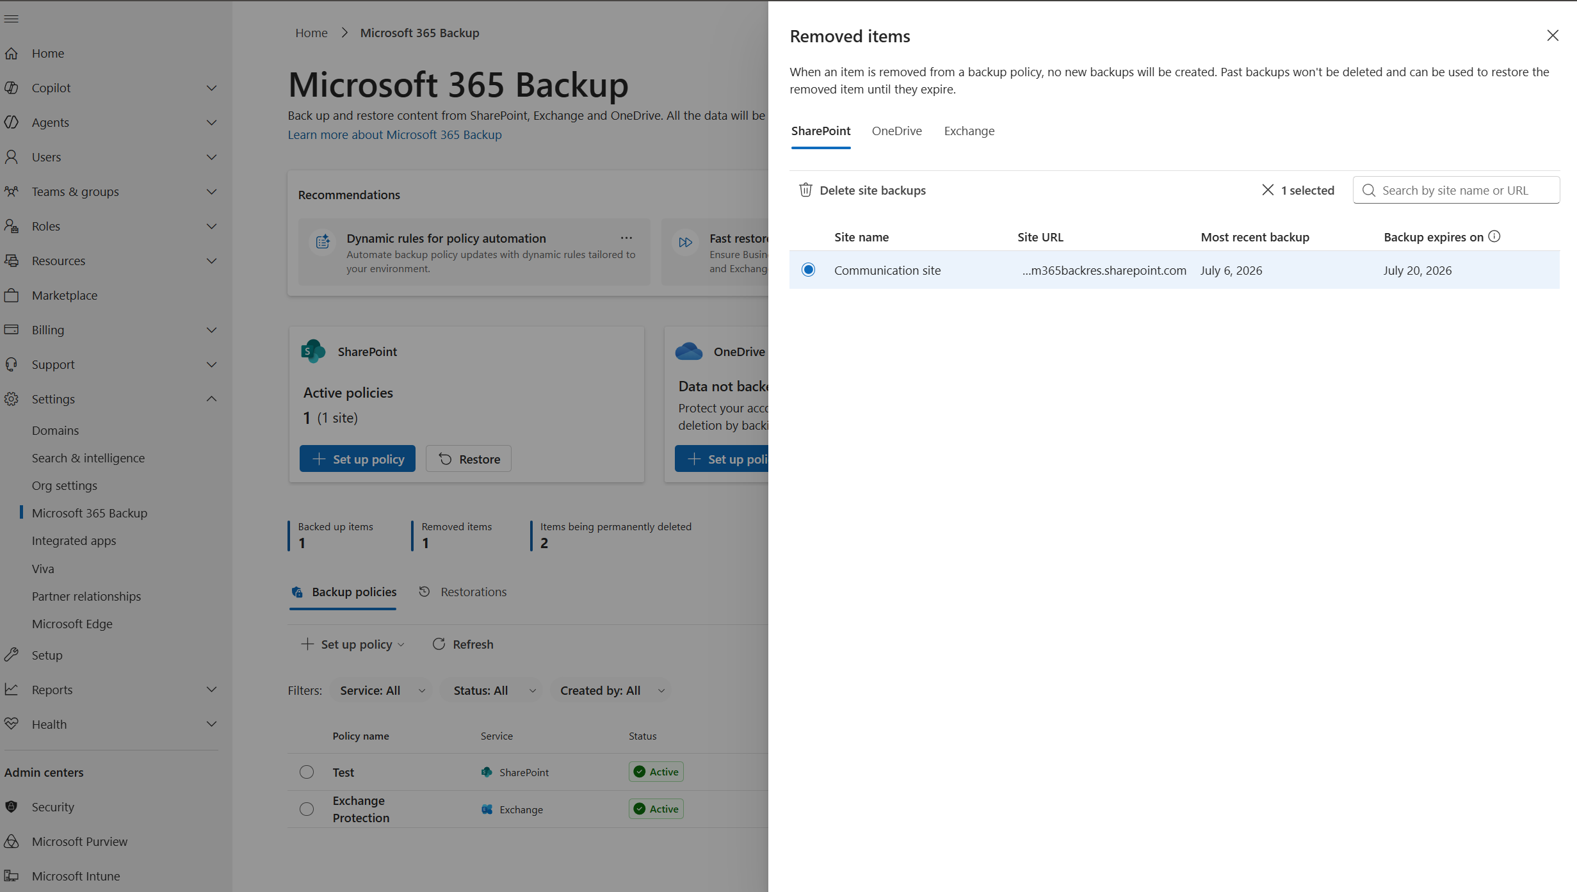Expand the Teams & groups section
This screenshot has width=1577, height=892.
click(x=212, y=191)
